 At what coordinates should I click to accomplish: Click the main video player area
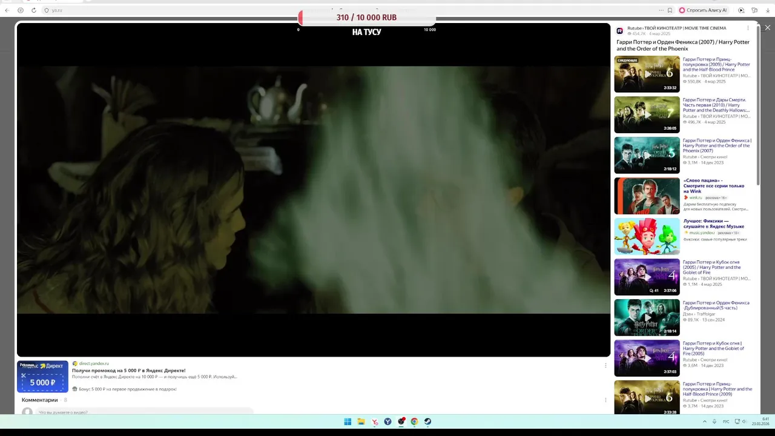314,190
